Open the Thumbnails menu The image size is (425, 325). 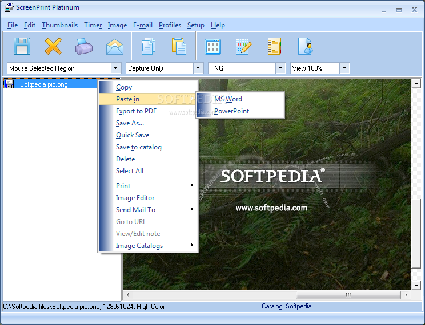[59, 25]
